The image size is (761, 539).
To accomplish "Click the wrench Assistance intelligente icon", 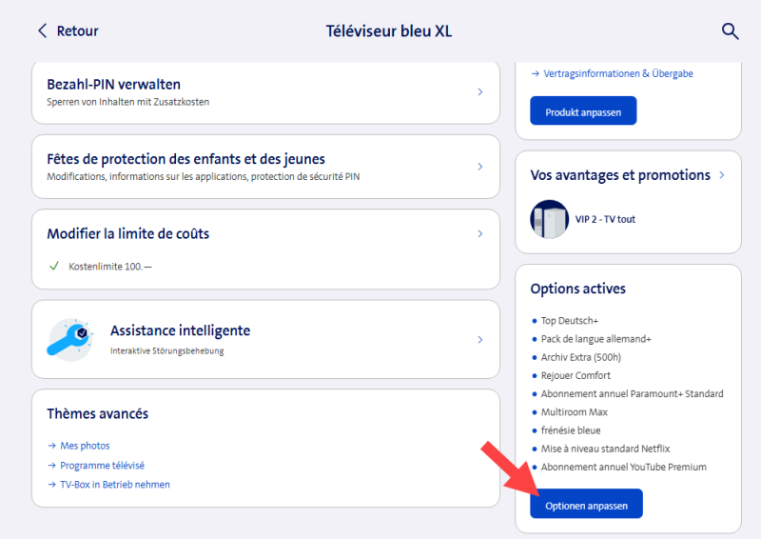I will pos(70,338).
